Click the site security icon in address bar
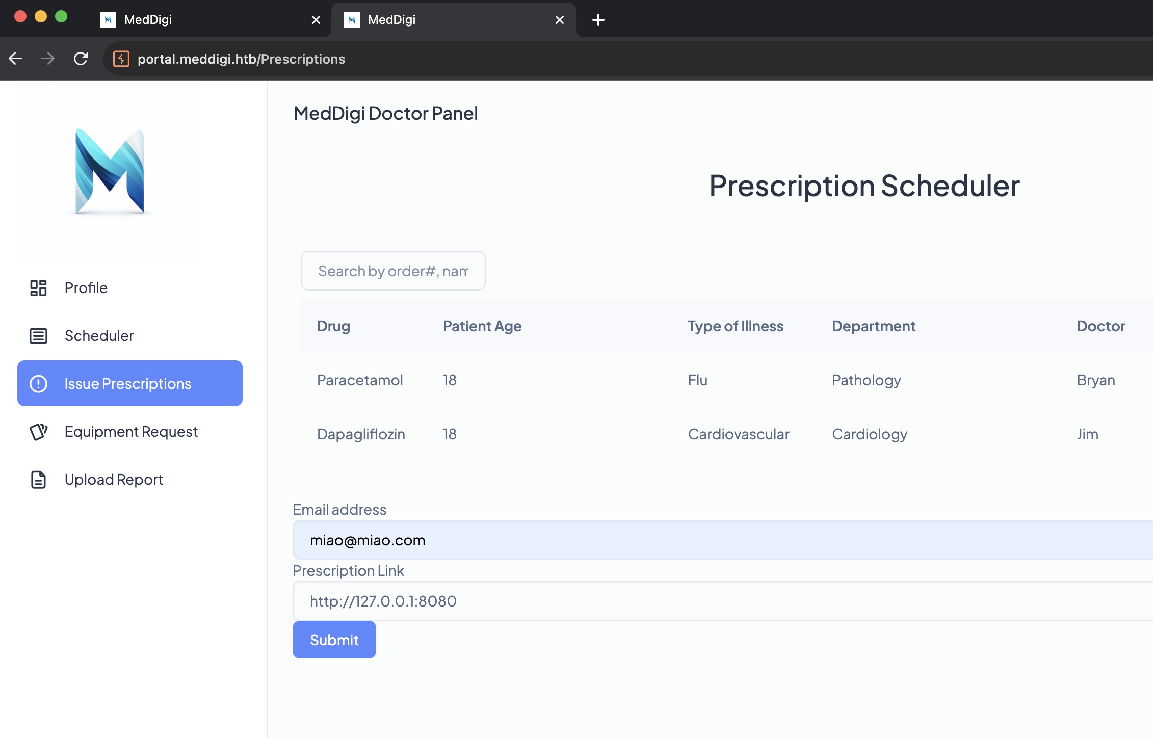Image resolution: width=1153 pixels, height=738 pixels. pyautogui.click(x=121, y=59)
